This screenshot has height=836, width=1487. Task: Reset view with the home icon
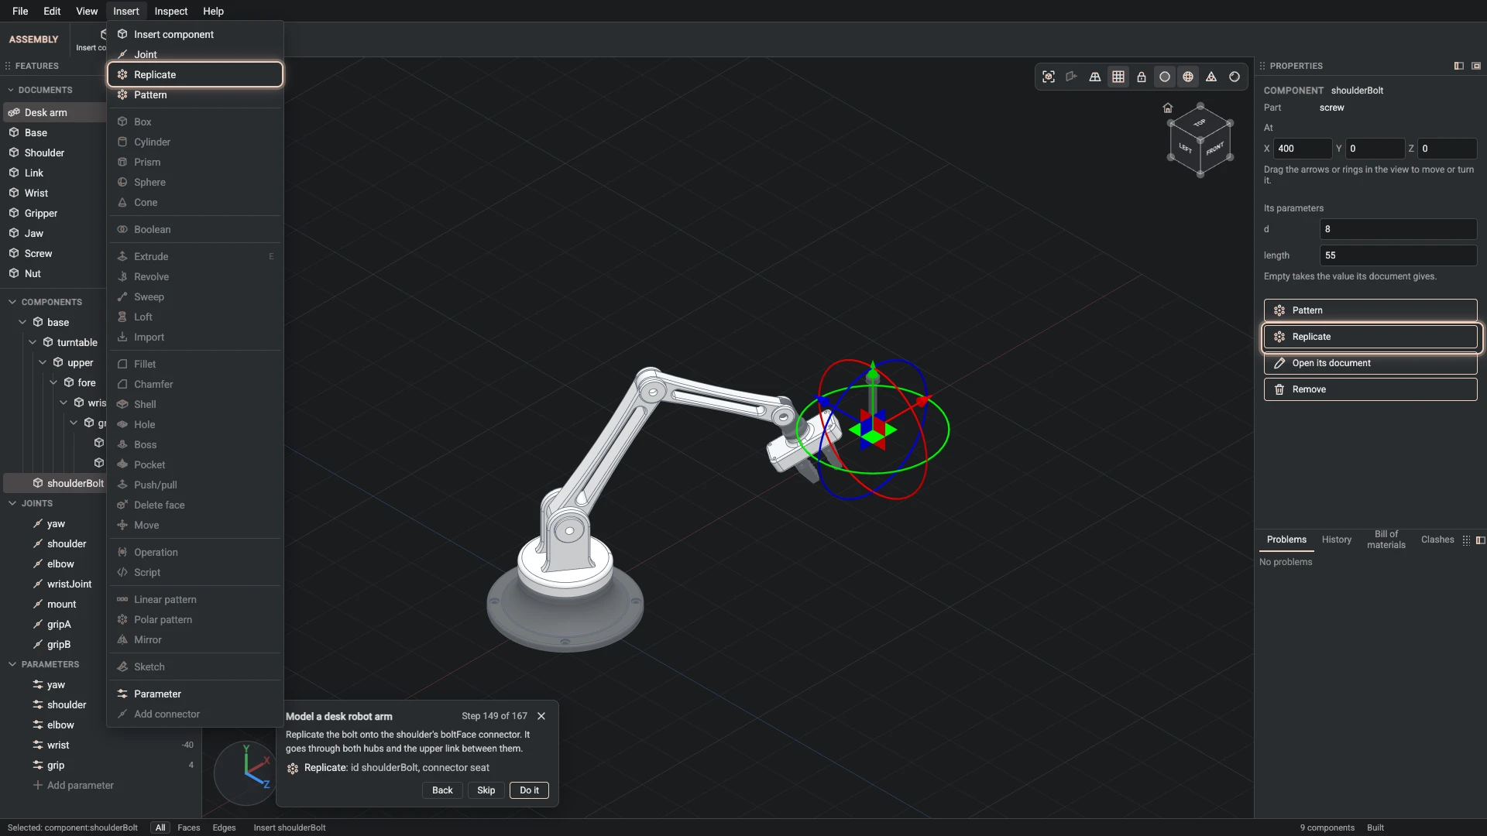click(1168, 108)
